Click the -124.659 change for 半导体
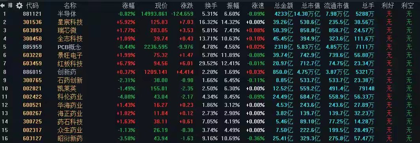 [182, 14]
